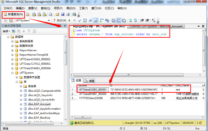The height and width of the screenshot is (131, 208).
Task: Click the cAcc_Name column header
Action: pyautogui.click(x=182, y=85)
